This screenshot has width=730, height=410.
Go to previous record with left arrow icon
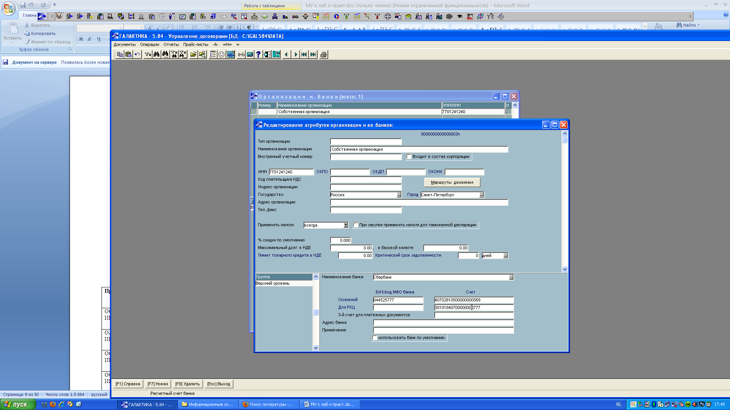pyautogui.click(x=286, y=54)
